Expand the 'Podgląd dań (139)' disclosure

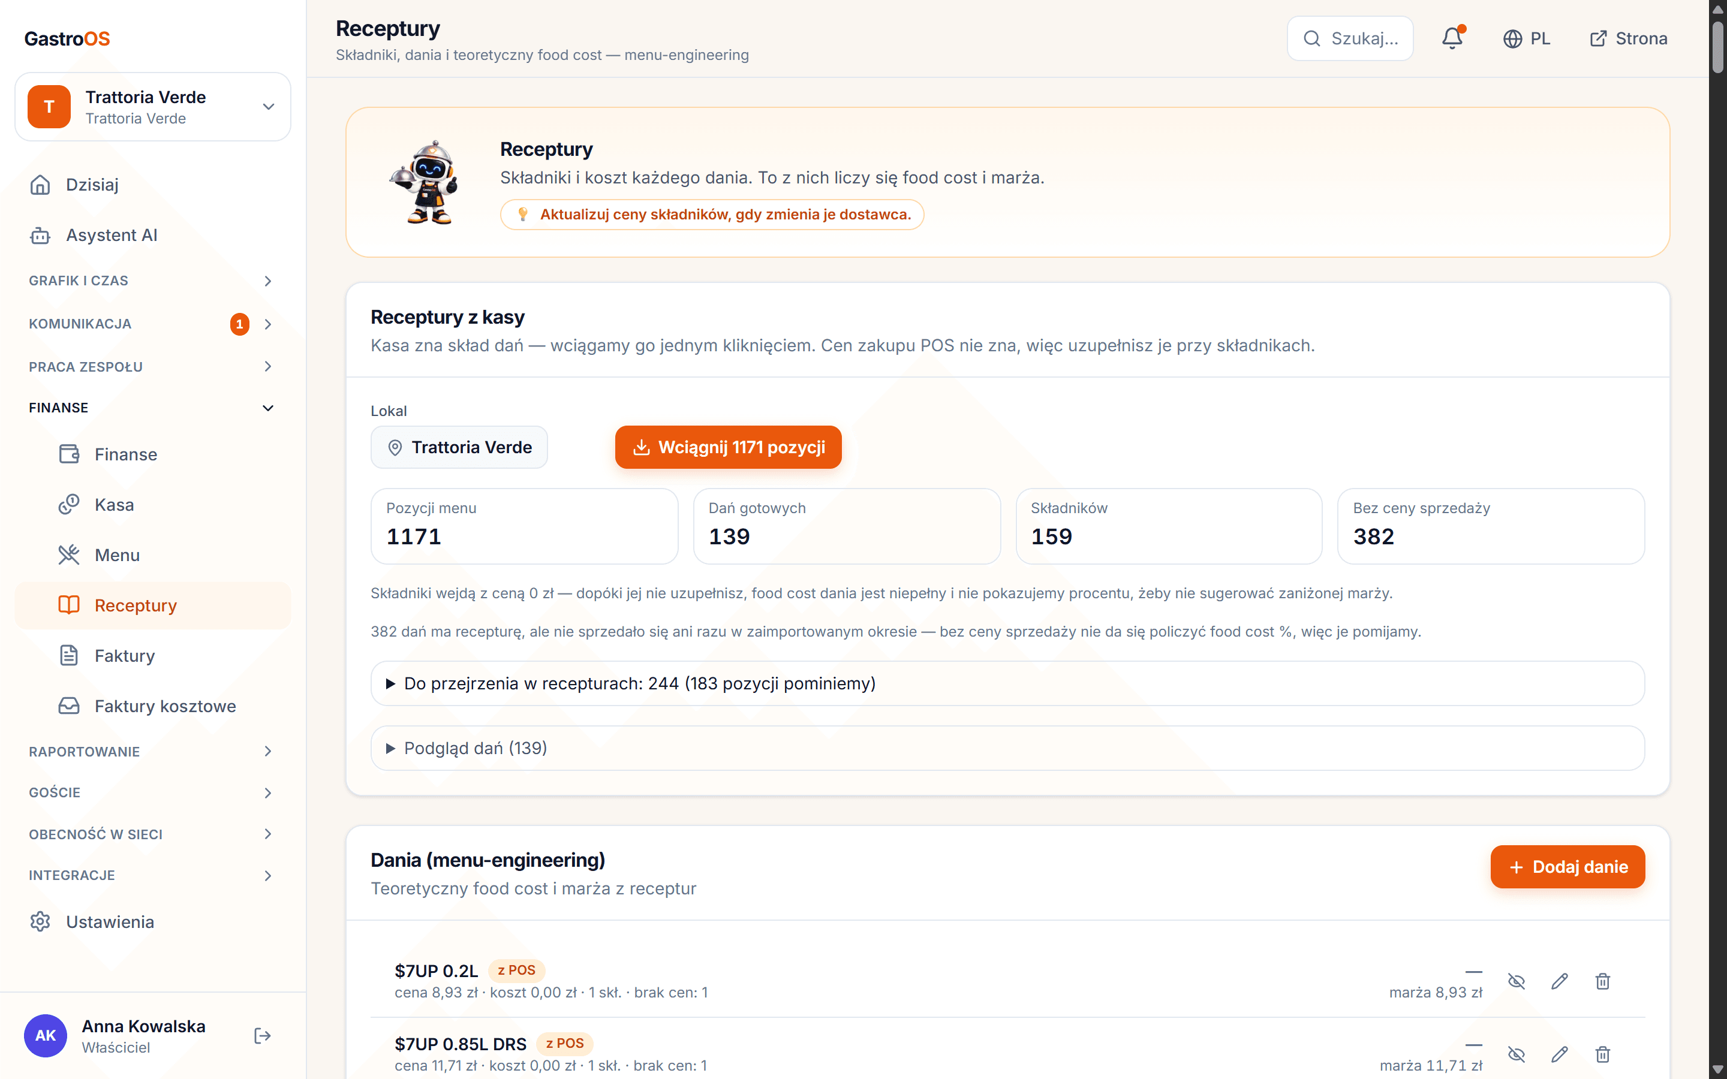[x=1007, y=748]
